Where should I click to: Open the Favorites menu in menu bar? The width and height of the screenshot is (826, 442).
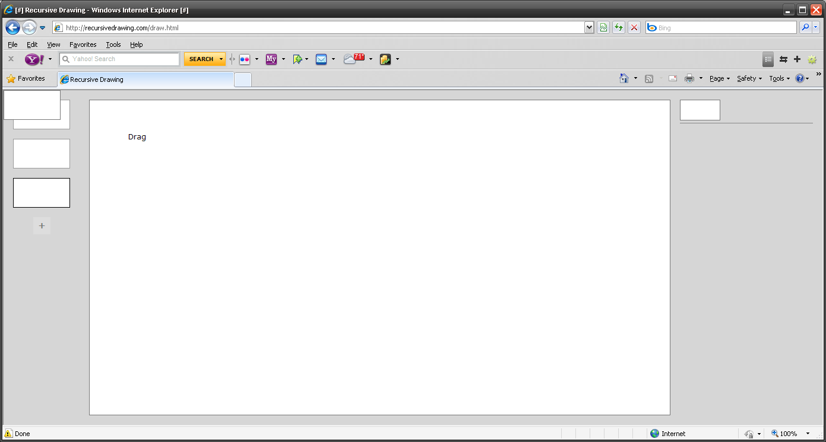(83, 44)
